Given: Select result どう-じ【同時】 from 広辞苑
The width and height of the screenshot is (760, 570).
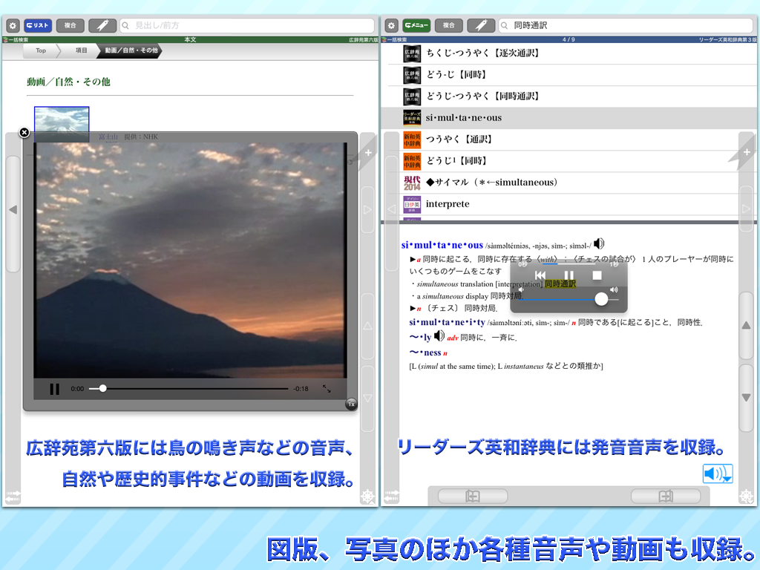Looking at the screenshot, I should (569, 75).
